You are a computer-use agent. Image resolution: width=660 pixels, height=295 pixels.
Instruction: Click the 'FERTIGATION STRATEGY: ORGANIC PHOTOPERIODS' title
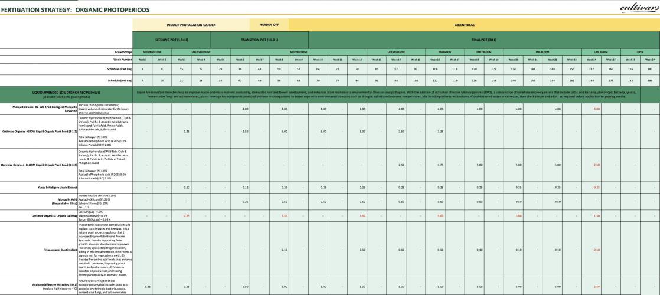pos(76,9)
